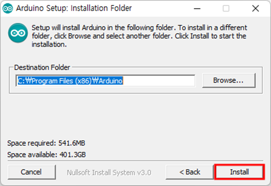271x186 pixels.
Task: Click the greyed-out maximize box
Action: [x=226, y=8]
